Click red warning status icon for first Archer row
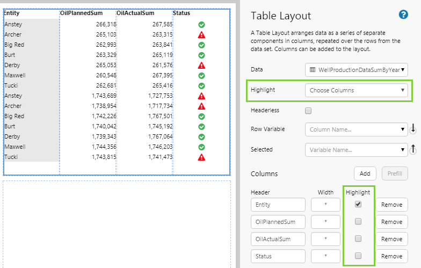The height and width of the screenshot is (268, 421). (201, 35)
